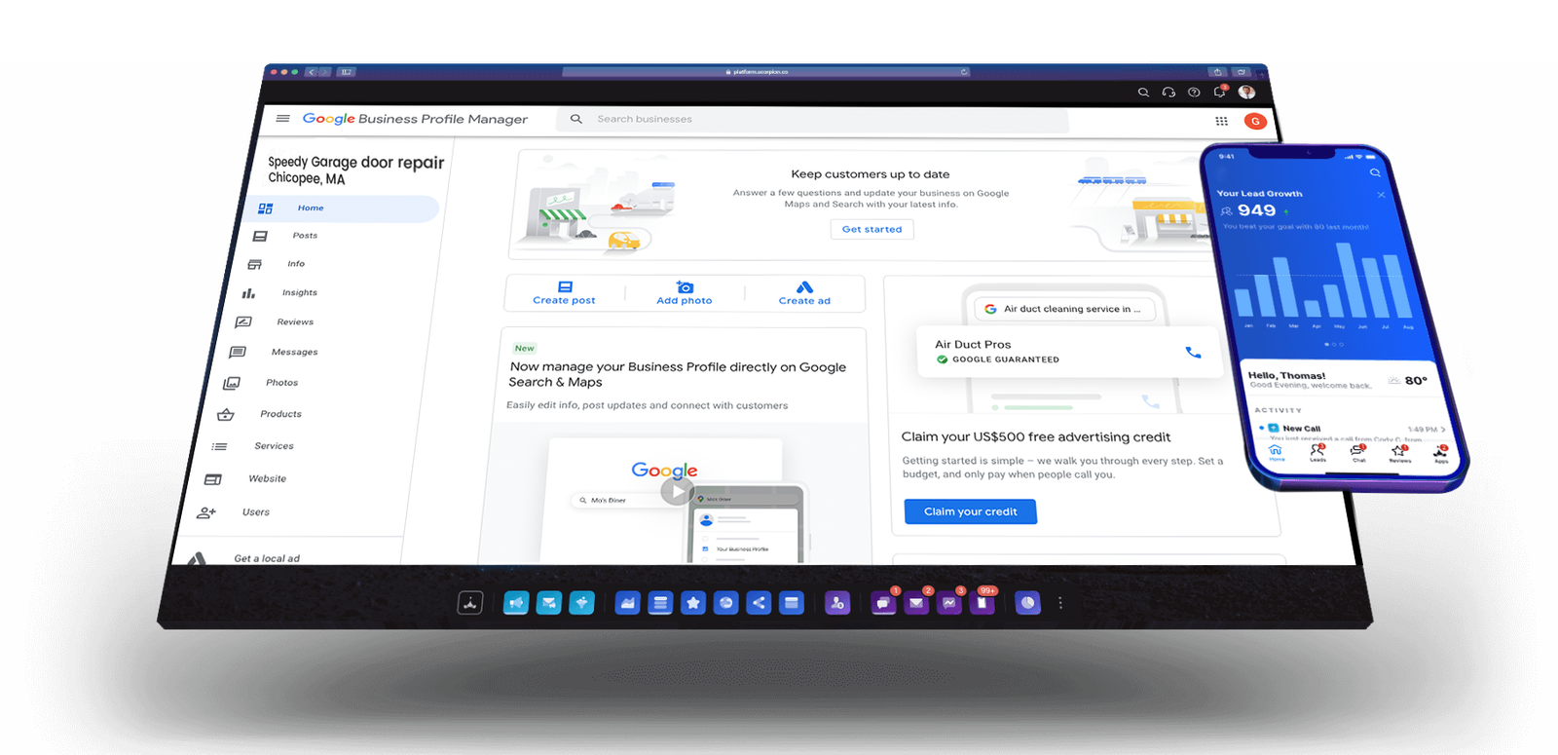Click Add photo

point(685,293)
